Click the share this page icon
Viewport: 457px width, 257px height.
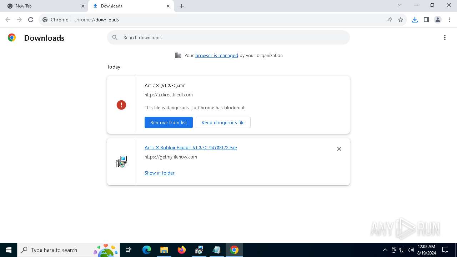tap(389, 20)
